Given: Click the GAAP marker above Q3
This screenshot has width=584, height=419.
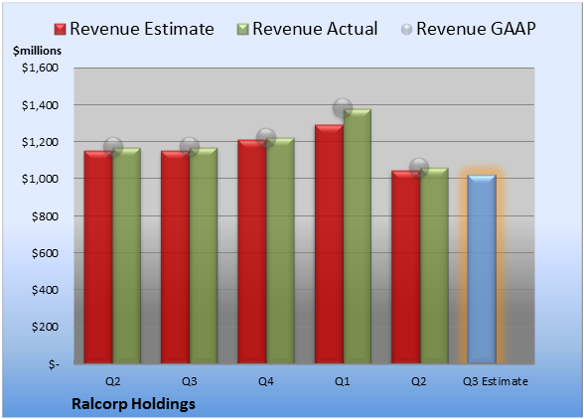Looking at the screenshot, I should (190, 146).
